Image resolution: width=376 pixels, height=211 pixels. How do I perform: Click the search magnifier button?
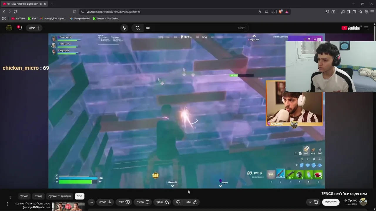click(137, 28)
